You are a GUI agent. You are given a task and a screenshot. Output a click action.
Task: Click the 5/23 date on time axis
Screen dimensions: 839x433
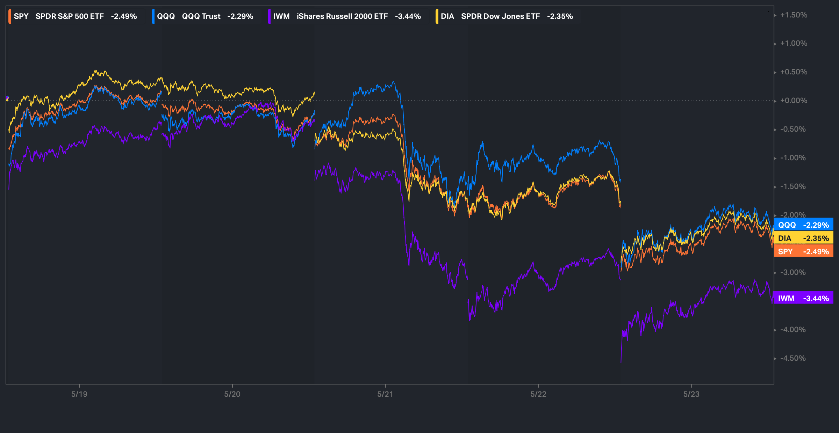(x=691, y=394)
